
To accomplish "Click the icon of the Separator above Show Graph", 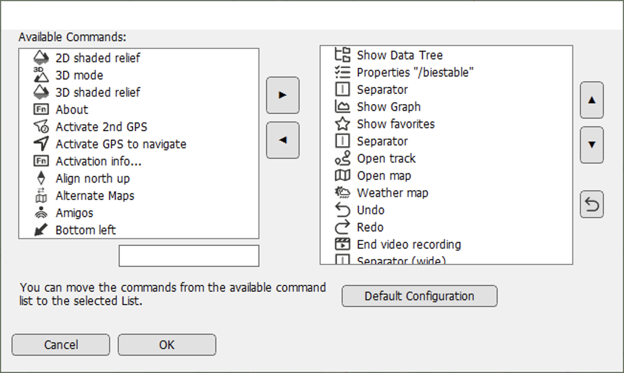I will [x=343, y=89].
